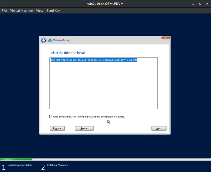
Task: Click the blue back arrow in Windows Setup
Action: (x=44, y=40)
